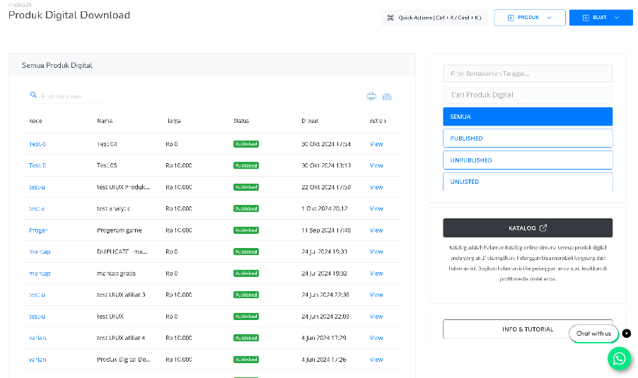This screenshot has height=378, width=638.
Task: Select the UNLISTED filter tab
Action: tap(528, 182)
